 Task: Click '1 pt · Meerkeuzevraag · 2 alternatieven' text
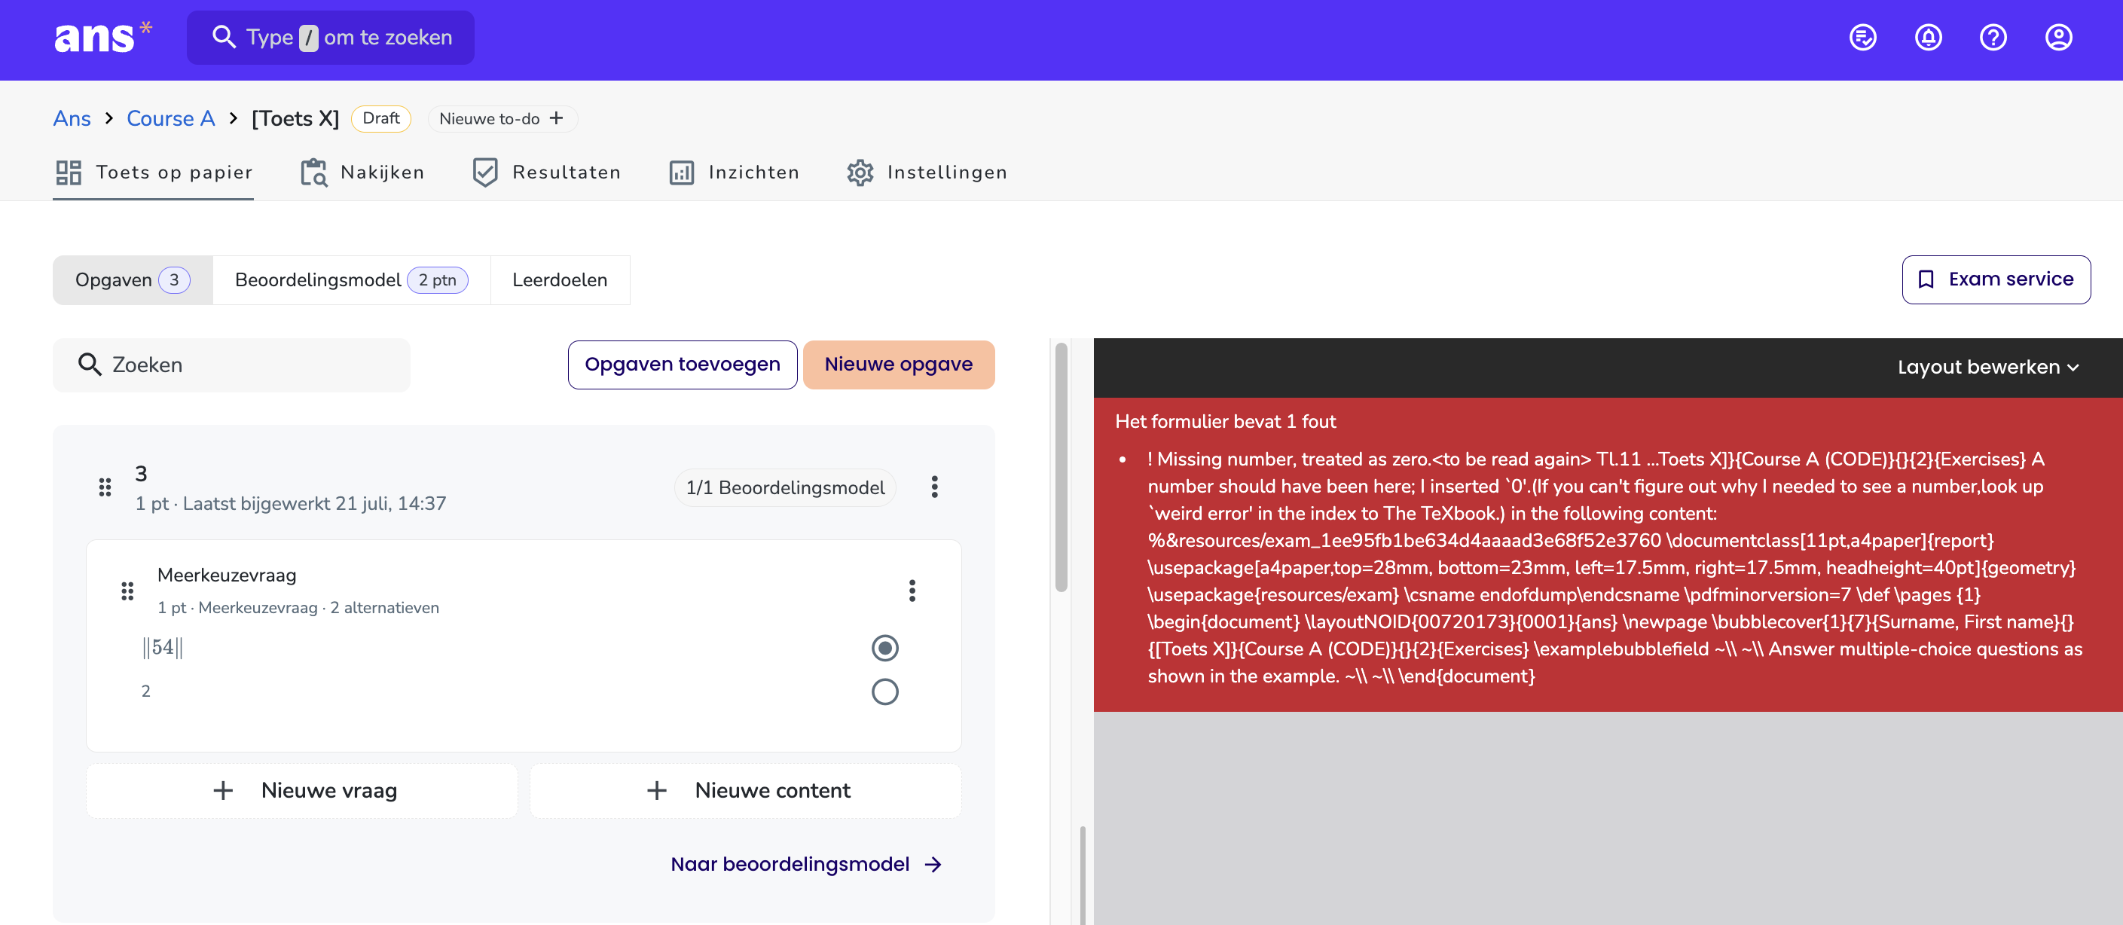[298, 608]
